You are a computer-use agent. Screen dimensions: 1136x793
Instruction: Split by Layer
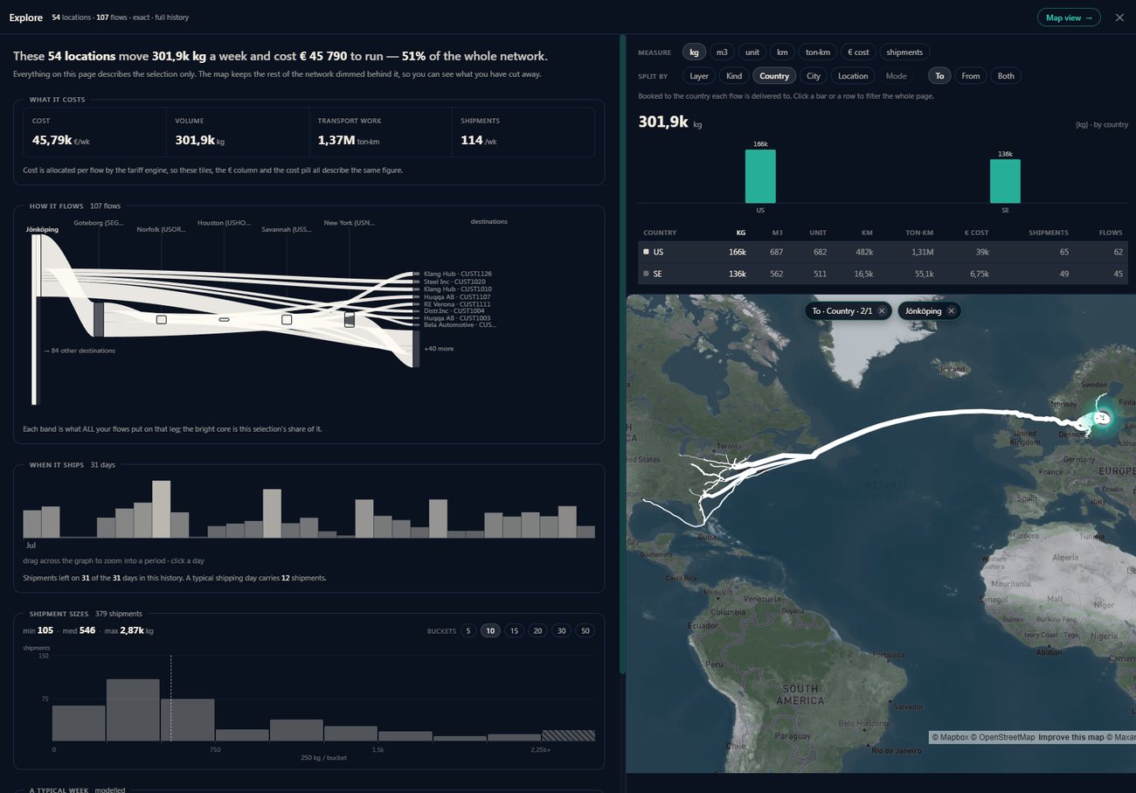[x=699, y=76]
